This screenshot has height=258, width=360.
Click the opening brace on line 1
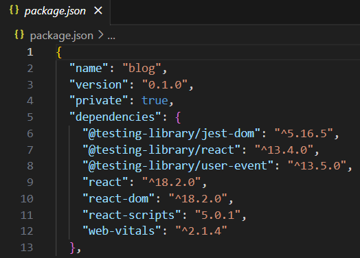click(x=59, y=52)
